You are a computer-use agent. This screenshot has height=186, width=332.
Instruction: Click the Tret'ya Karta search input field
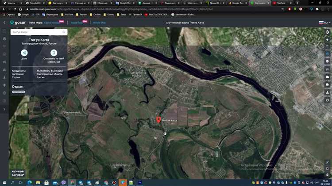[x=35, y=32]
